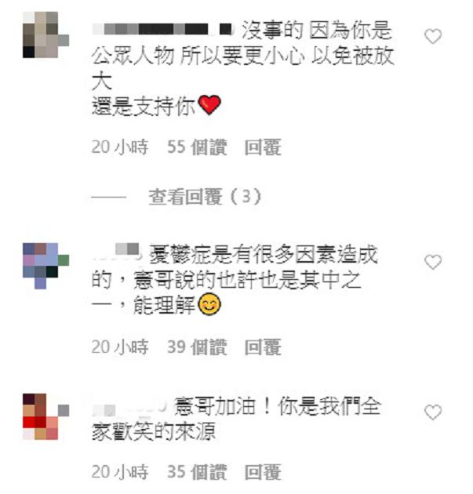Reply to the 39-likes comment

coord(263,347)
